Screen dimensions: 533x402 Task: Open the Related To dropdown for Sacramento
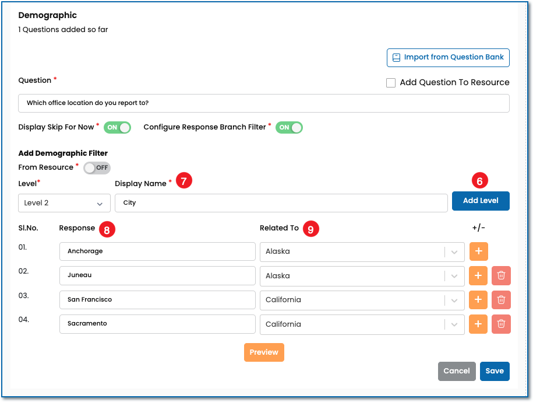[x=454, y=324]
